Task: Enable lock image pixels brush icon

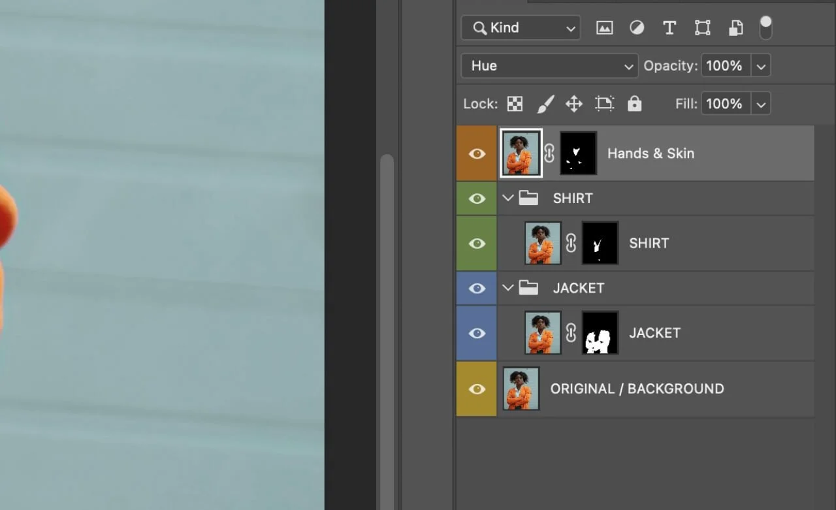Action: coord(545,103)
